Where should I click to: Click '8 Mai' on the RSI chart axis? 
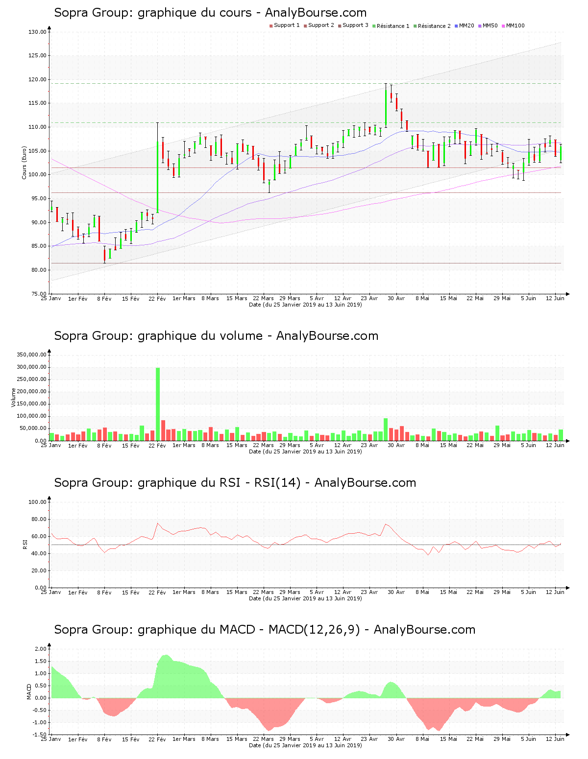[422, 592]
